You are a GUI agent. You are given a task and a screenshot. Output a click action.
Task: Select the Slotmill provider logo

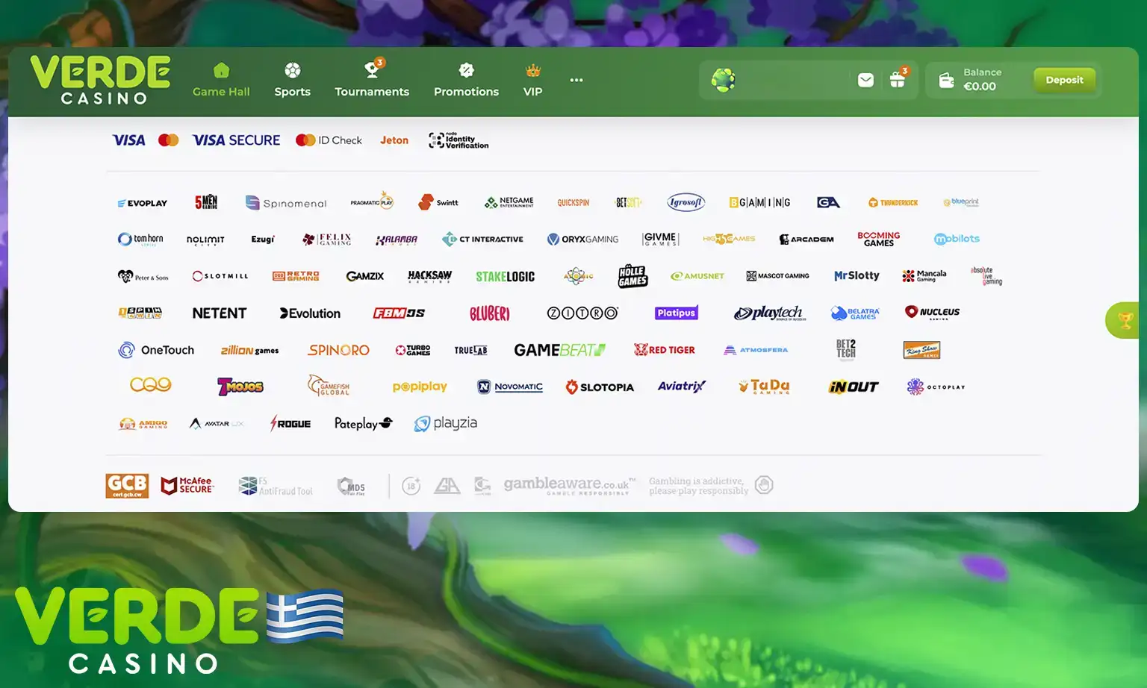220,276
